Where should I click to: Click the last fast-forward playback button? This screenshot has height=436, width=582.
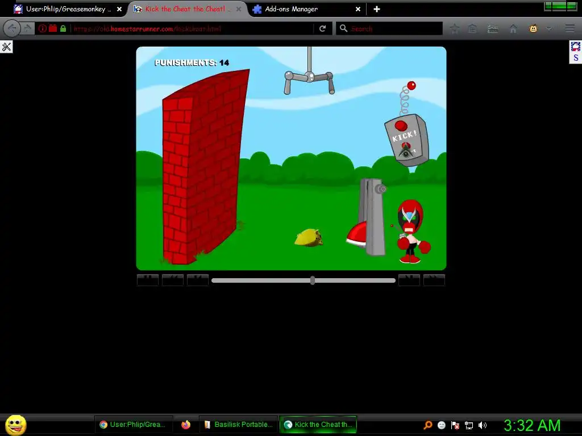pos(434,280)
